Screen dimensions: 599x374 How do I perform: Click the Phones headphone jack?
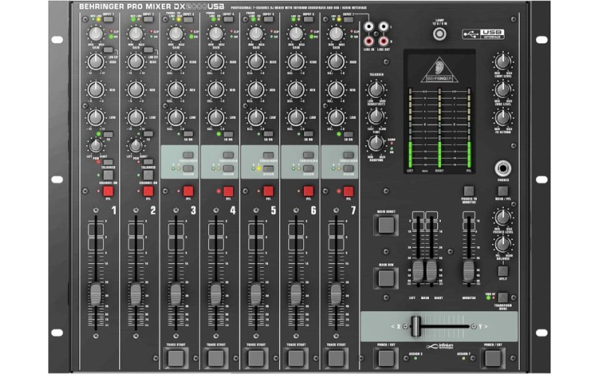pos(503,168)
